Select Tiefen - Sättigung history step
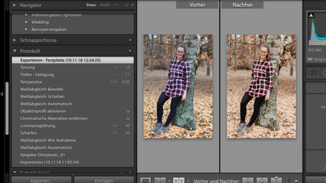This screenshot has height=183, width=326. point(73,75)
